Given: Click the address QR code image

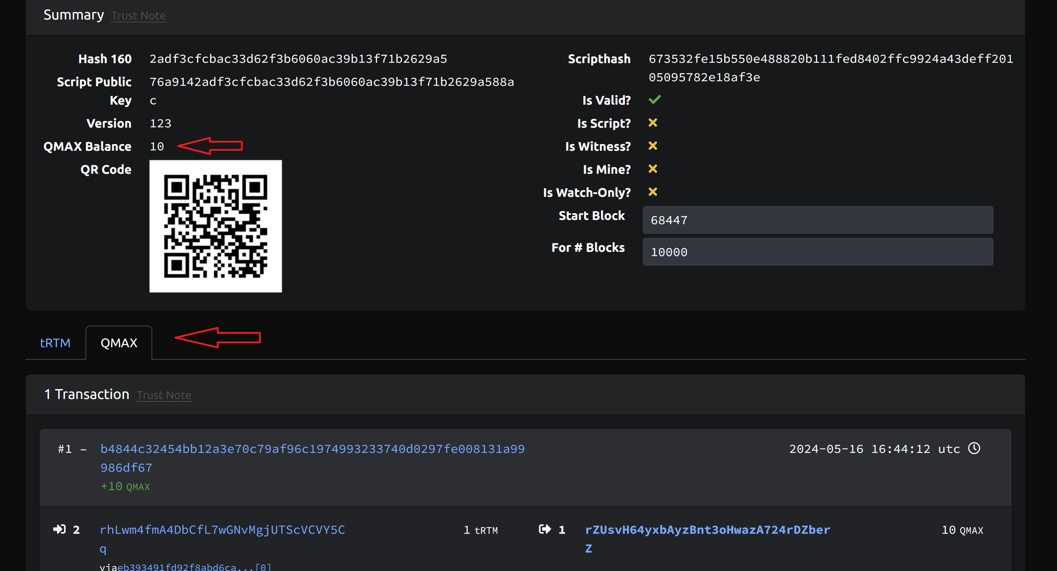Looking at the screenshot, I should coord(215,226).
